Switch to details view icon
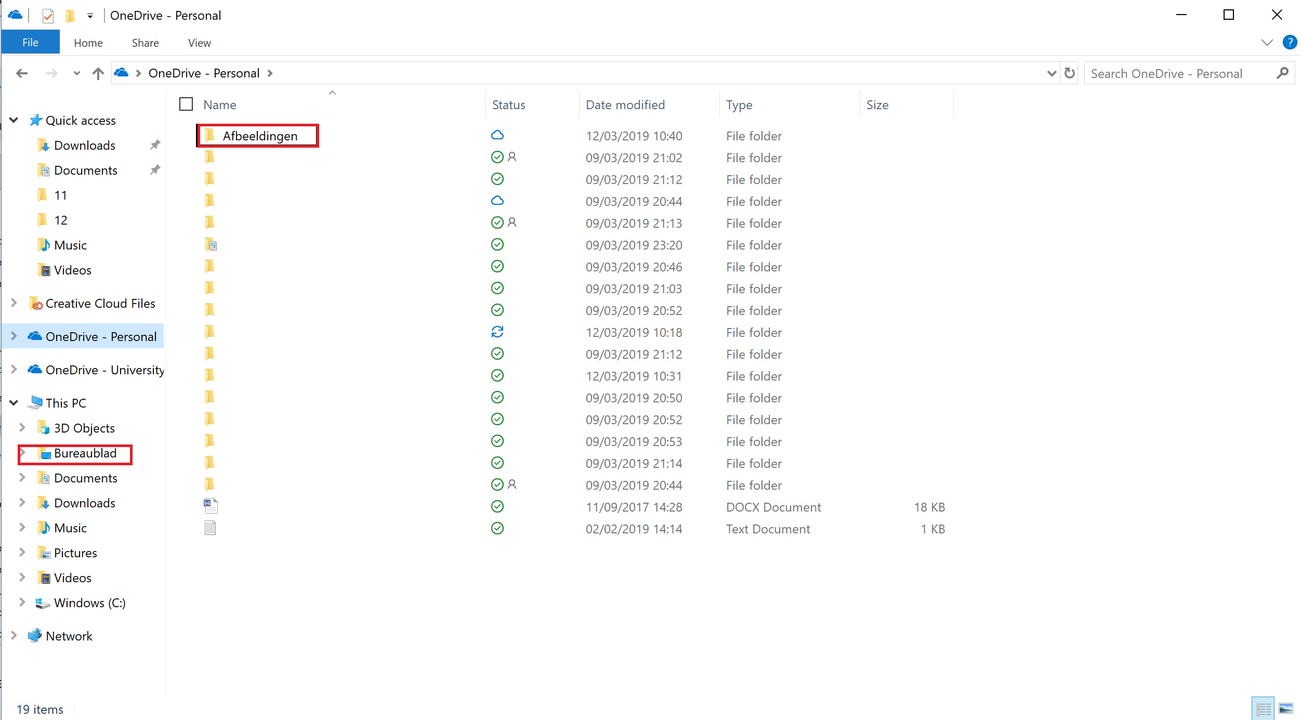 tap(1263, 708)
